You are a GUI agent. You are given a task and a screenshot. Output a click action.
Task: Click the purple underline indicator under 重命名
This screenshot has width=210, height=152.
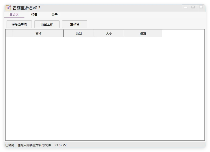[x=14, y=18]
